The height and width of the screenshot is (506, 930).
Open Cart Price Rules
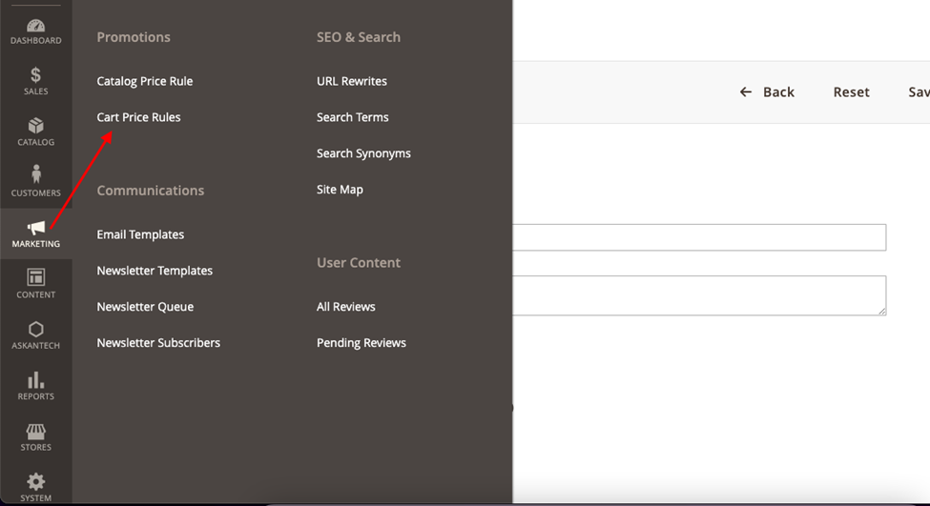coord(139,117)
